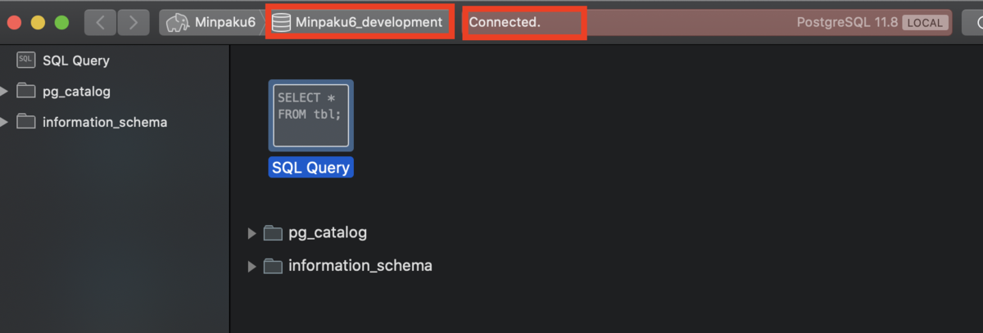983x333 pixels.
Task: Click the database cylinder icon in breadcrumb
Action: click(281, 23)
